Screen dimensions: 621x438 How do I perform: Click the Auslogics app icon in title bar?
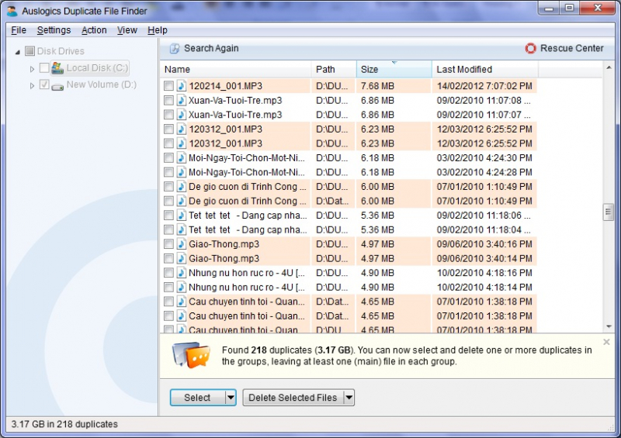pyautogui.click(x=12, y=11)
